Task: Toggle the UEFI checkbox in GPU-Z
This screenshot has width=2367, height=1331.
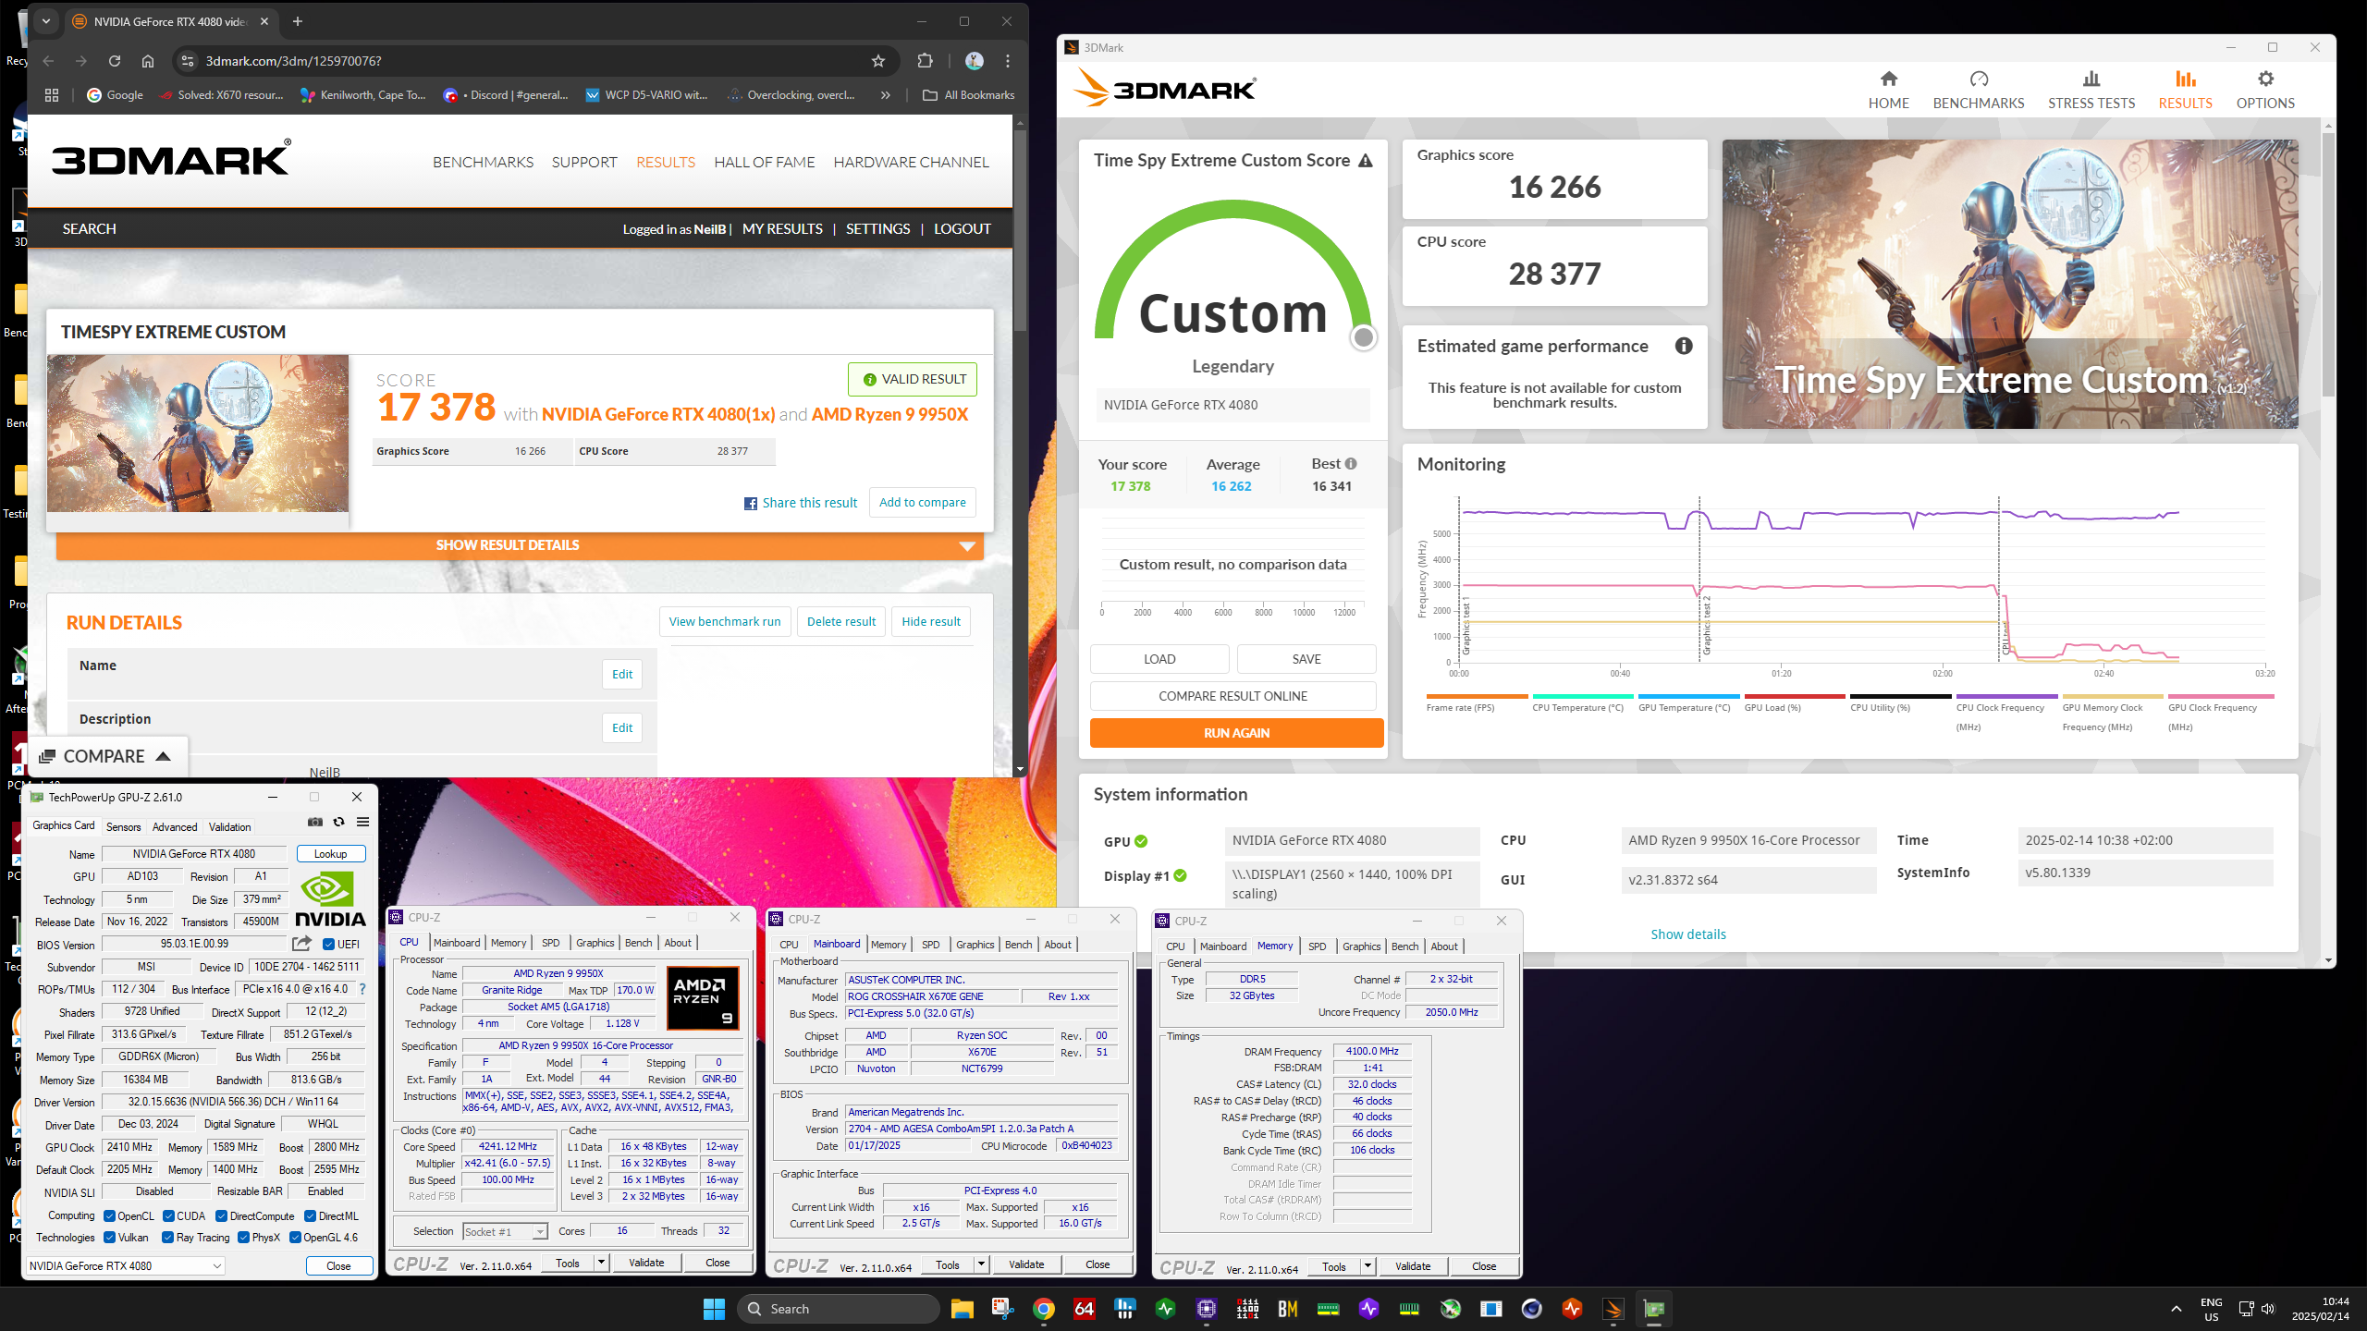Action: (x=328, y=945)
